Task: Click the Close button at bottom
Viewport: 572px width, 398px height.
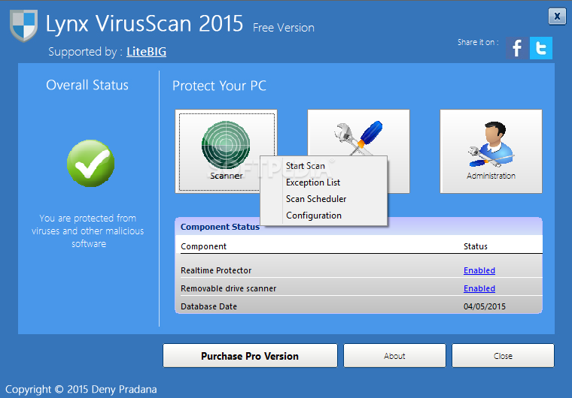Action: (503, 356)
